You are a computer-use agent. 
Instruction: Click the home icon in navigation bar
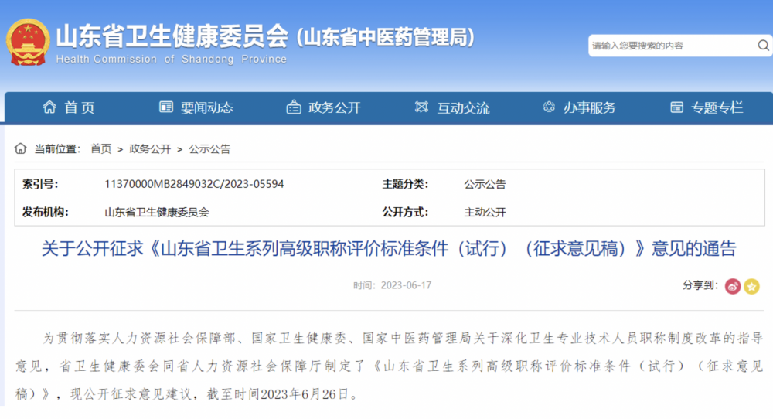tap(49, 107)
